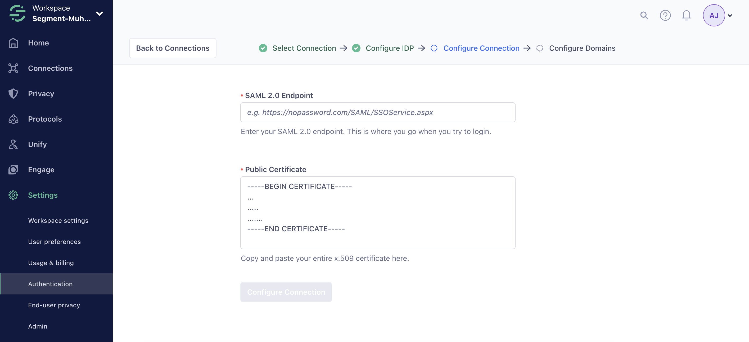Open Engage section in sidebar
This screenshot has height=342, width=749.
pos(41,170)
